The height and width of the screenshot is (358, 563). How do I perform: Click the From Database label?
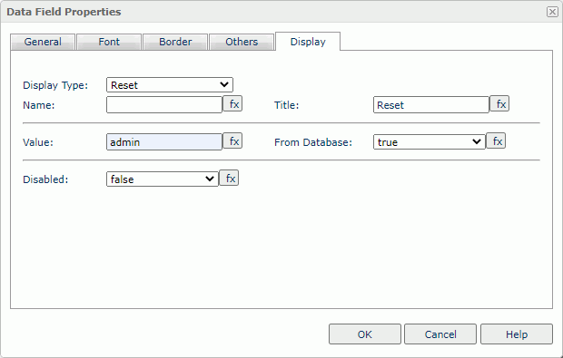(x=313, y=142)
